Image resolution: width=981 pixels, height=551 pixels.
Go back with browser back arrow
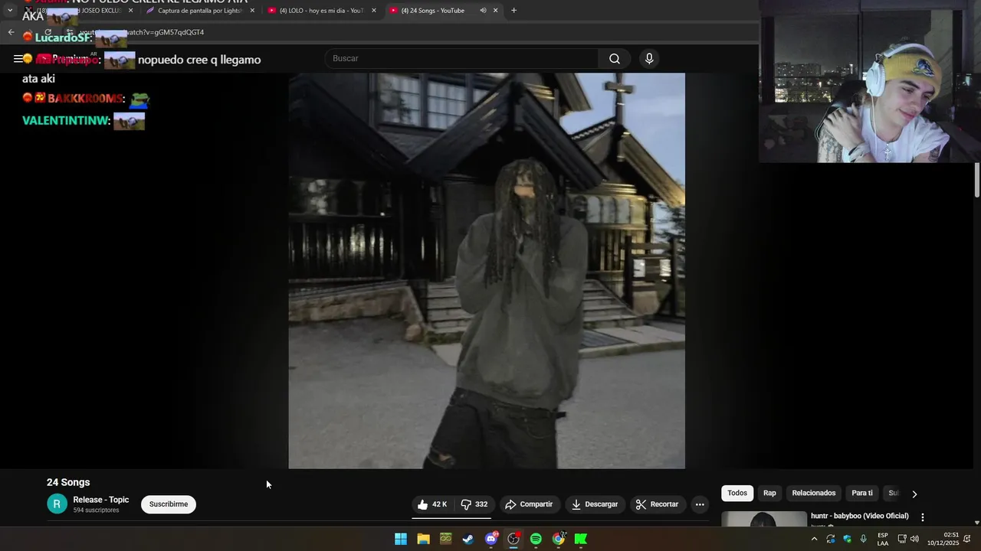11,32
